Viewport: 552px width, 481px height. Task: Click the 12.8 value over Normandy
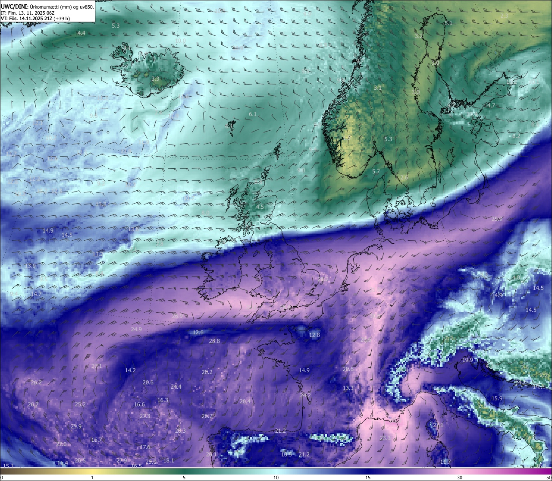click(315, 335)
